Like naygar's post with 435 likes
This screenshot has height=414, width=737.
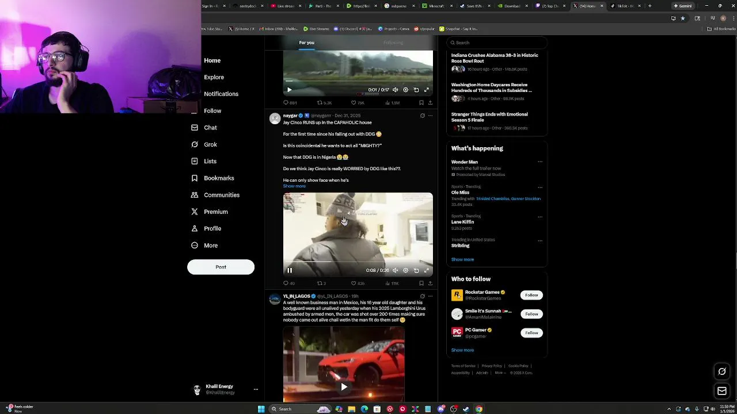(358, 283)
